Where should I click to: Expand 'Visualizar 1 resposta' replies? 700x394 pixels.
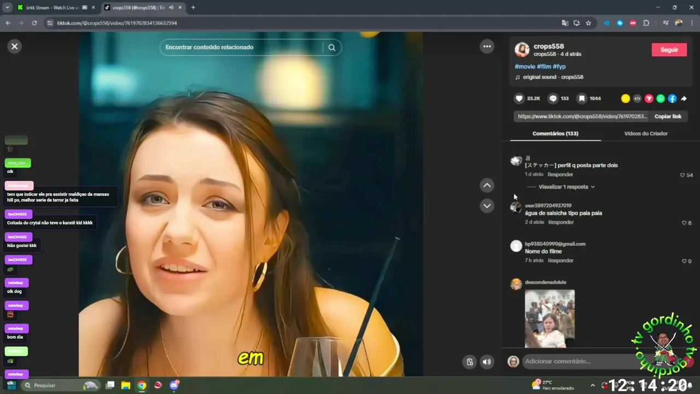[x=567, y=187]
